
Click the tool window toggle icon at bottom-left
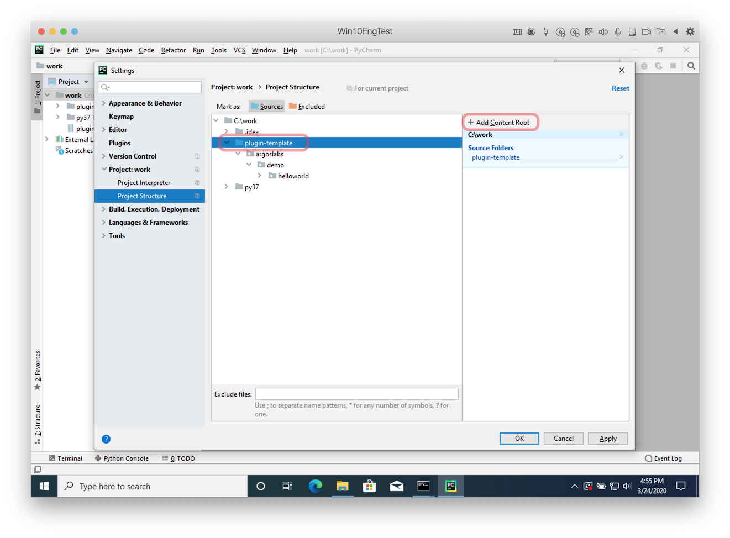tap(38, 470)
